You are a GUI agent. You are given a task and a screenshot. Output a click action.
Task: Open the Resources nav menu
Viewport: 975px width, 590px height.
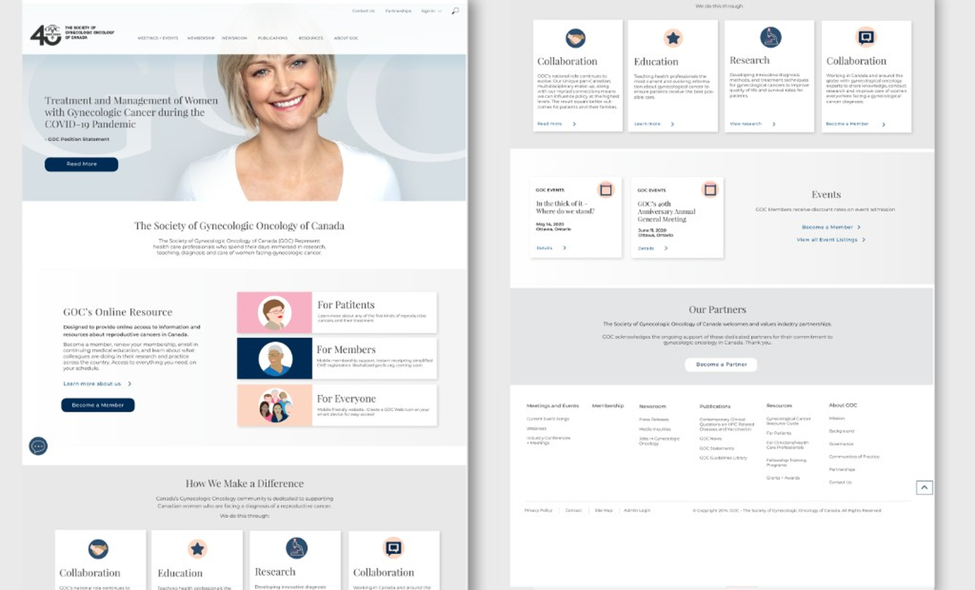(x=311, y=38)
